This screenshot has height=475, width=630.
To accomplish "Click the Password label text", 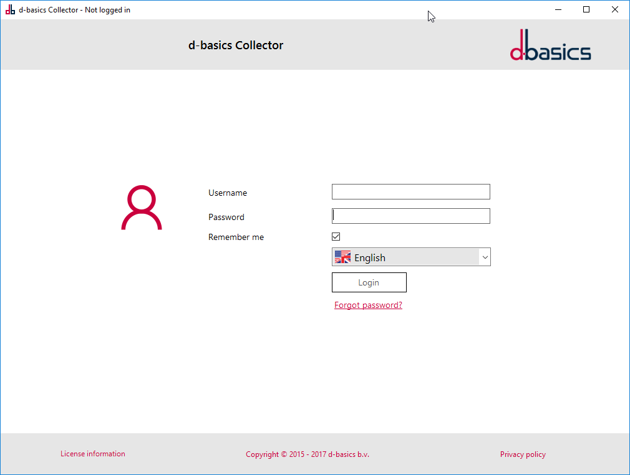I will tap(226, 217).
